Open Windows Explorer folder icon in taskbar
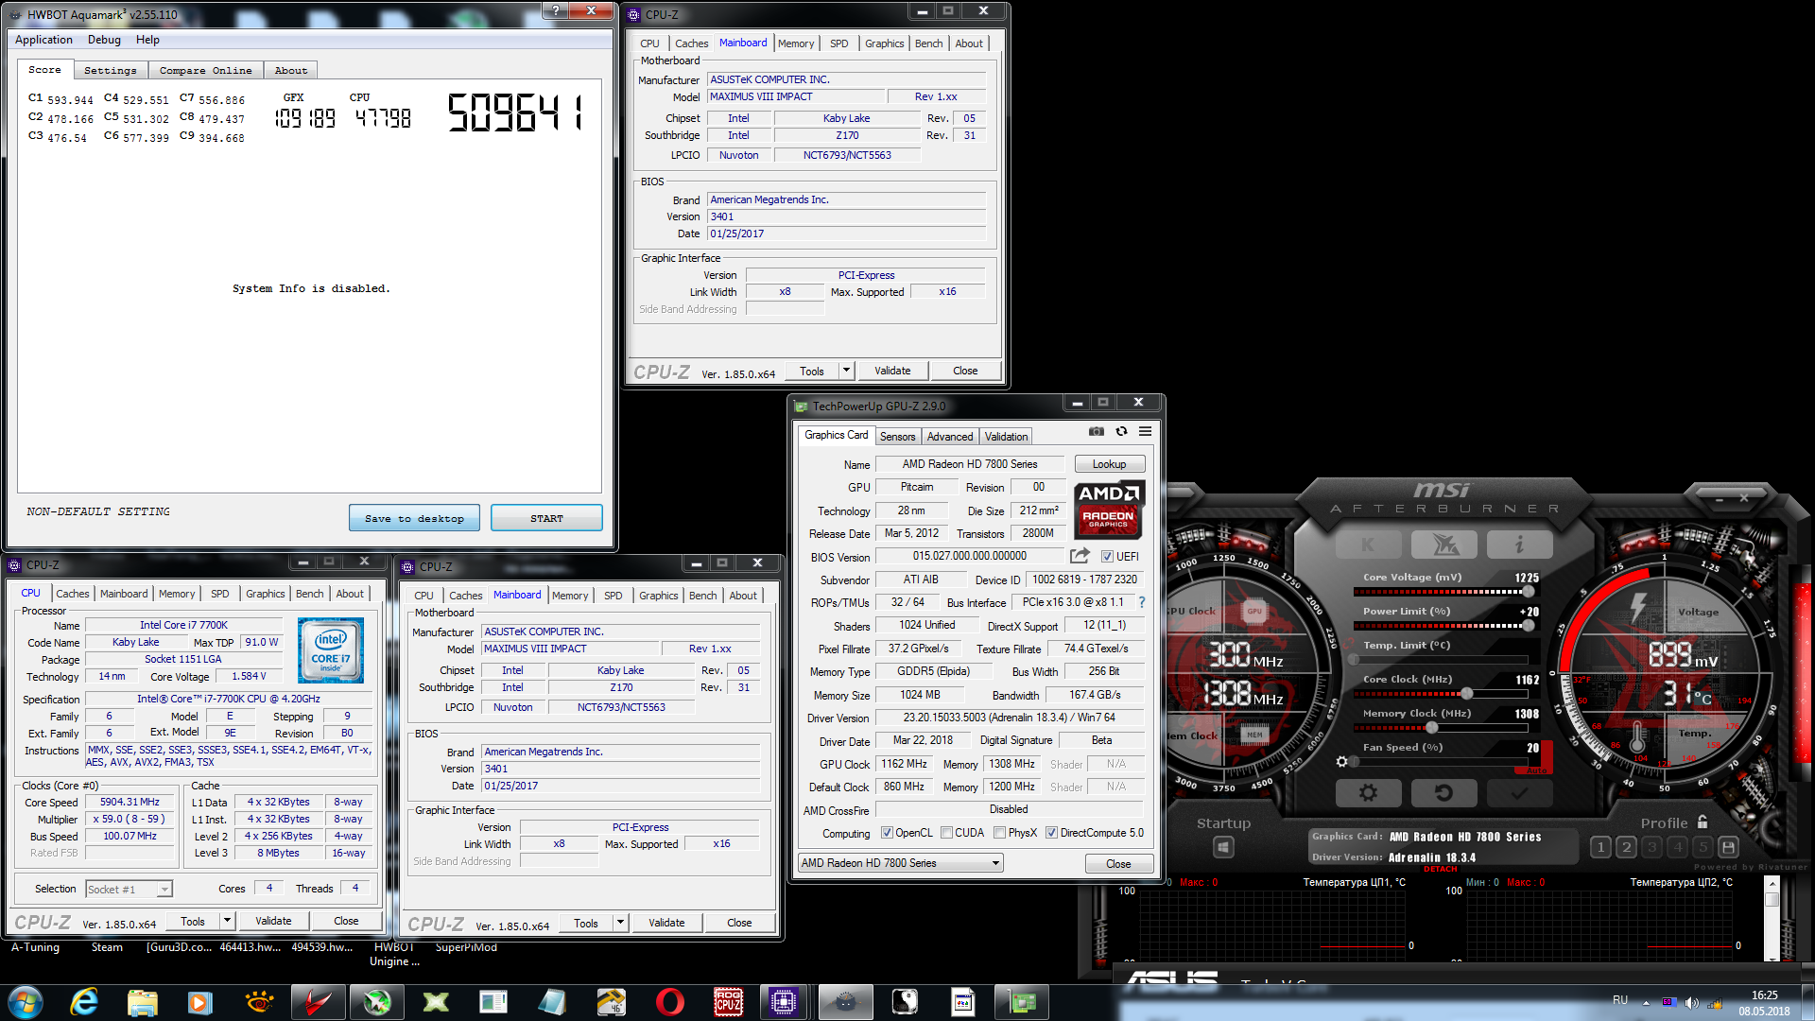 click(x=142, y=1001)
